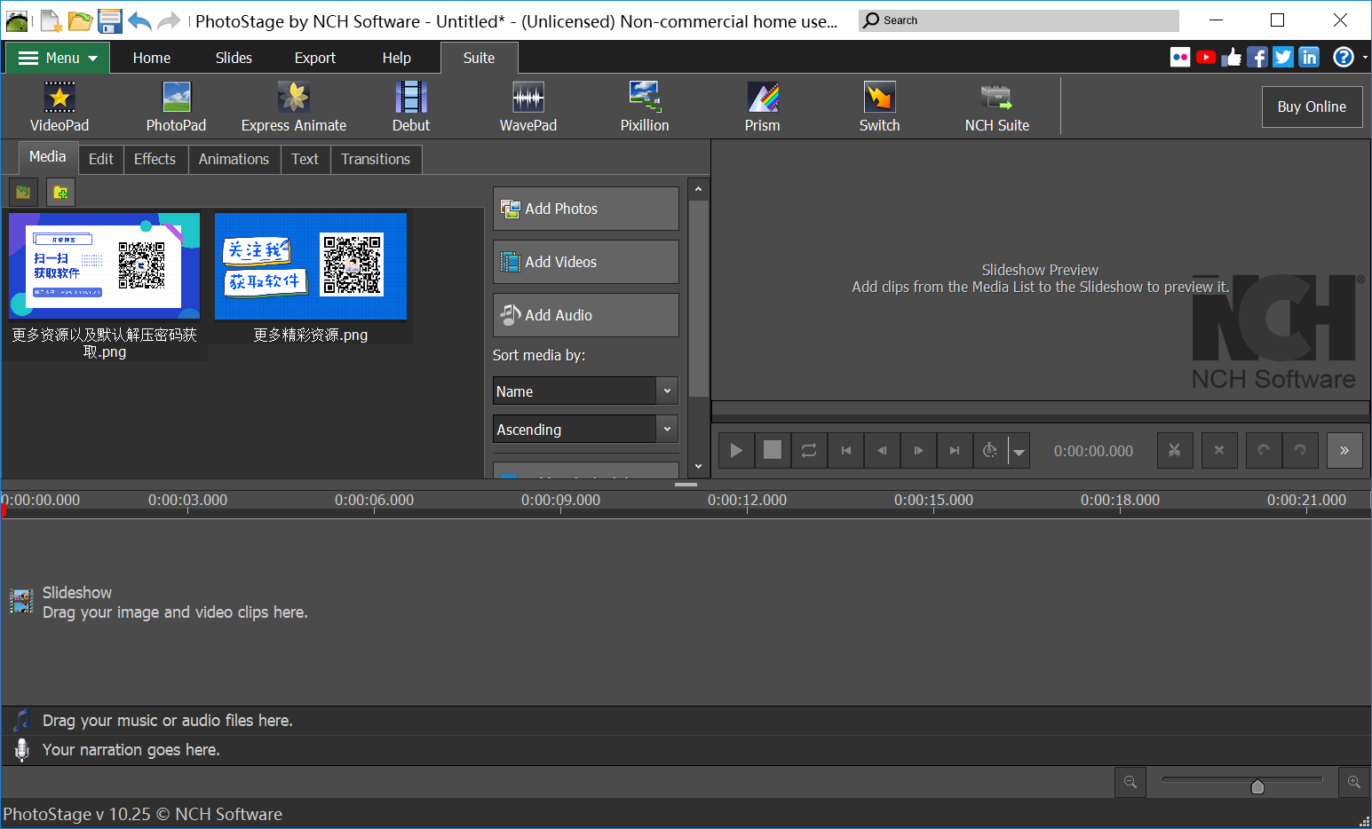Click the thumbs-up like icon
This screenshot has width=1372, height=829.
1232,57
